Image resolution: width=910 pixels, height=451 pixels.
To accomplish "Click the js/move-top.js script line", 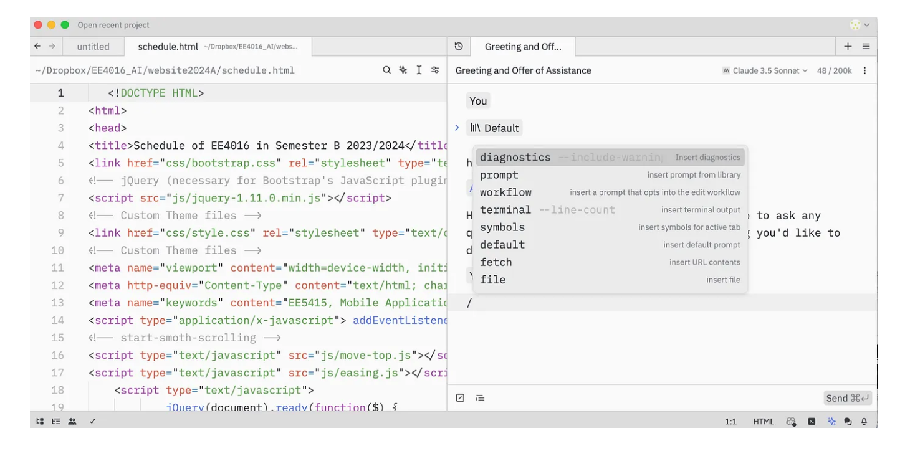I will (x=267, y=355).
